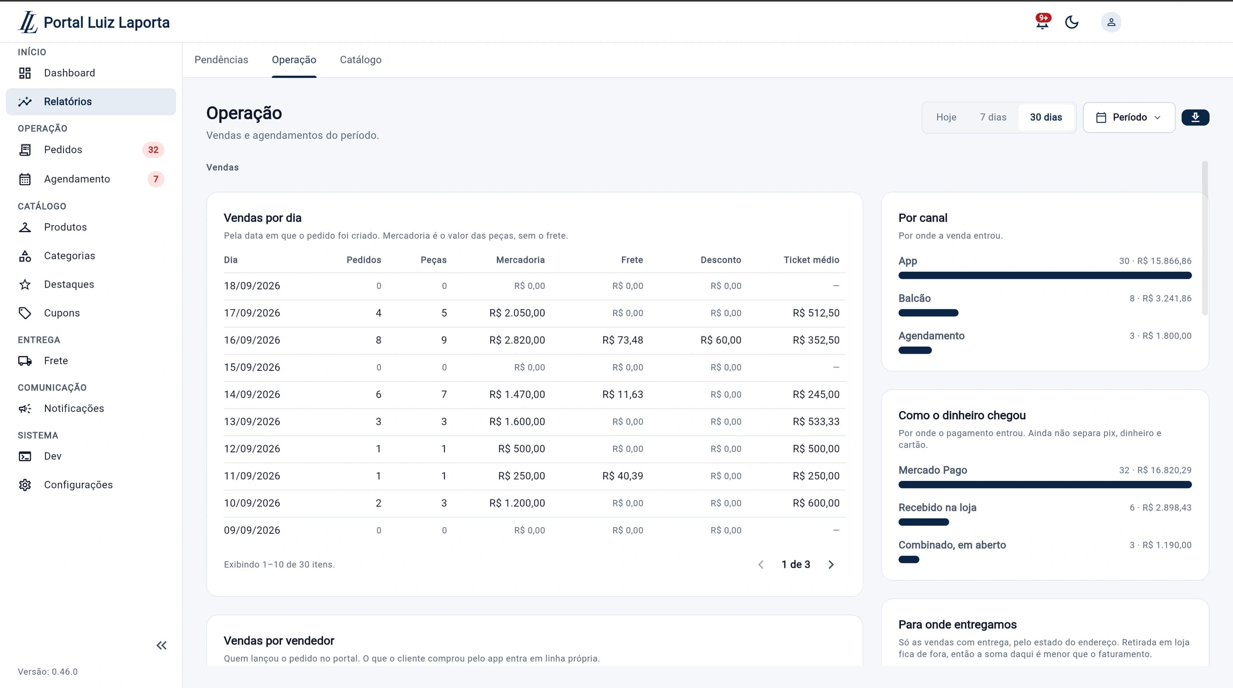Click the Notificações megaphone icon
This screenshot has height=688, width=1233.
coord(25,408)
